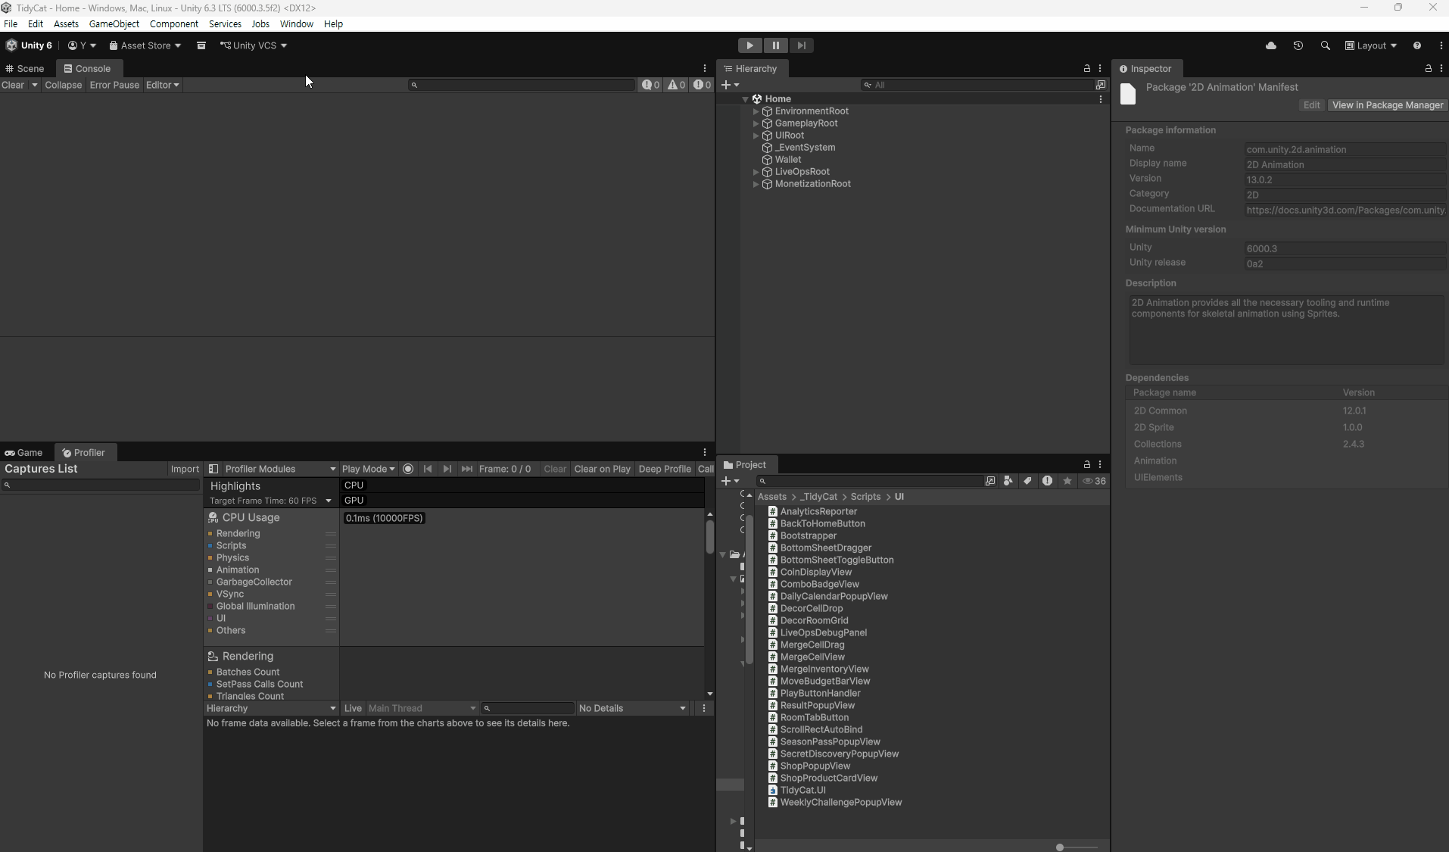Image resolution: width=1449 pixels, height=852 pixels.
Task: Open the Clear options dropdown arrow
Action: [x=34, y=85]
